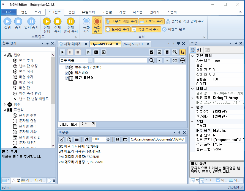Open the 편집 ribbon tab

pyautogui.click(x=24, y=12)
